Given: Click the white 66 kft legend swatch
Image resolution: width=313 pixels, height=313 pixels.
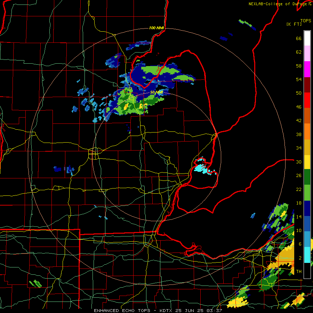Looking at the screenshot, I should [307, 38].
